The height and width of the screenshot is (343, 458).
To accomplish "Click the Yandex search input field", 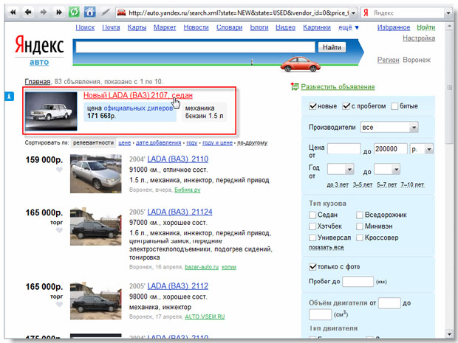I will pyautogui.click(x=196, y=47).
